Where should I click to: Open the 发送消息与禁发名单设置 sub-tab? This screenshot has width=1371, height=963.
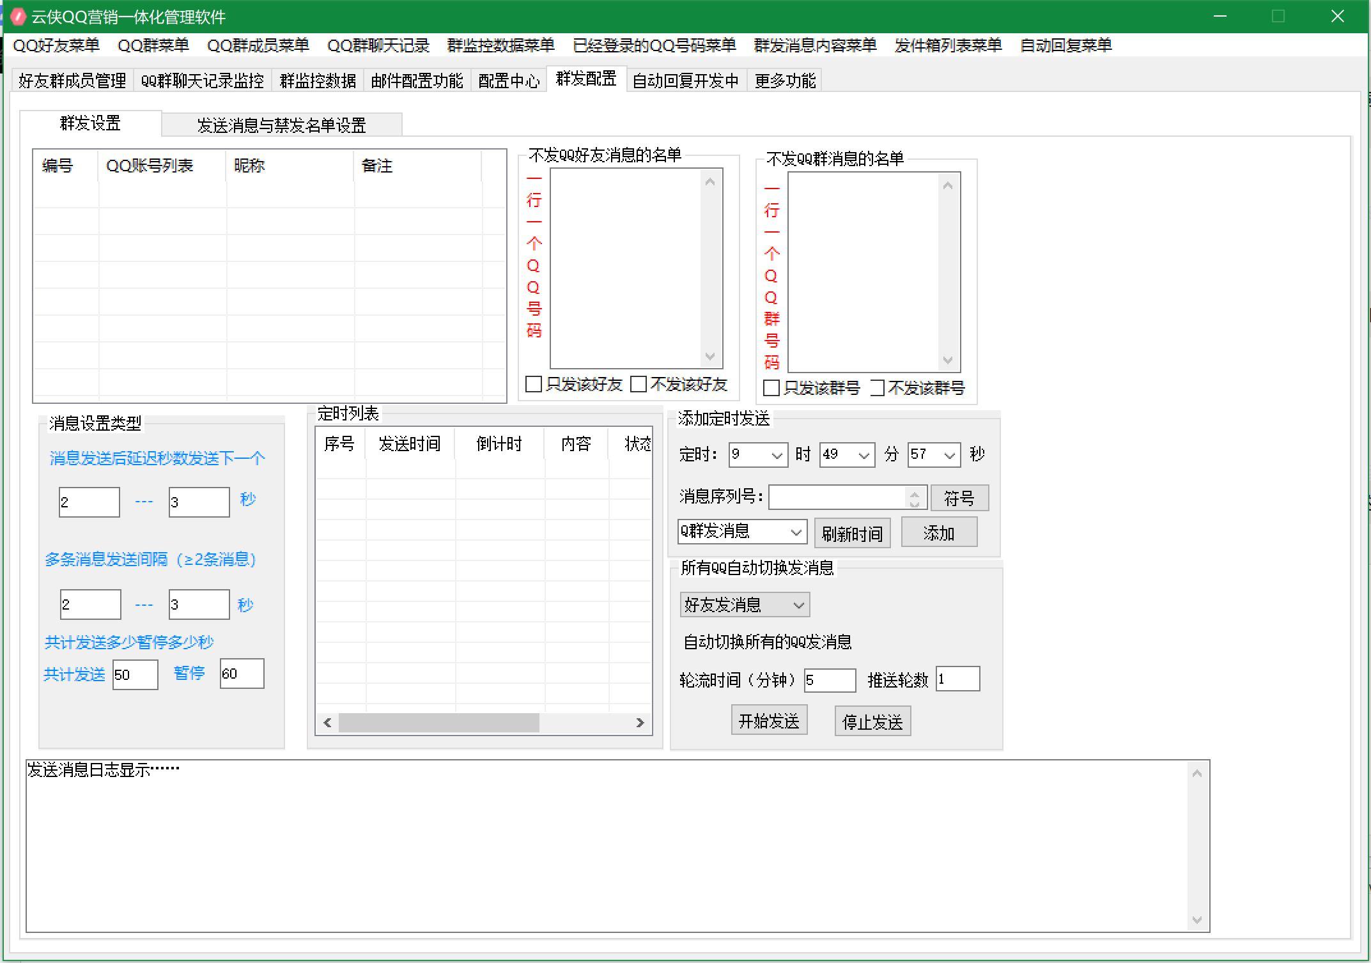coord(282,125)
